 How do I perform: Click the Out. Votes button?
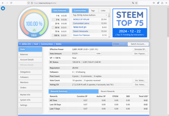(140, 85)
